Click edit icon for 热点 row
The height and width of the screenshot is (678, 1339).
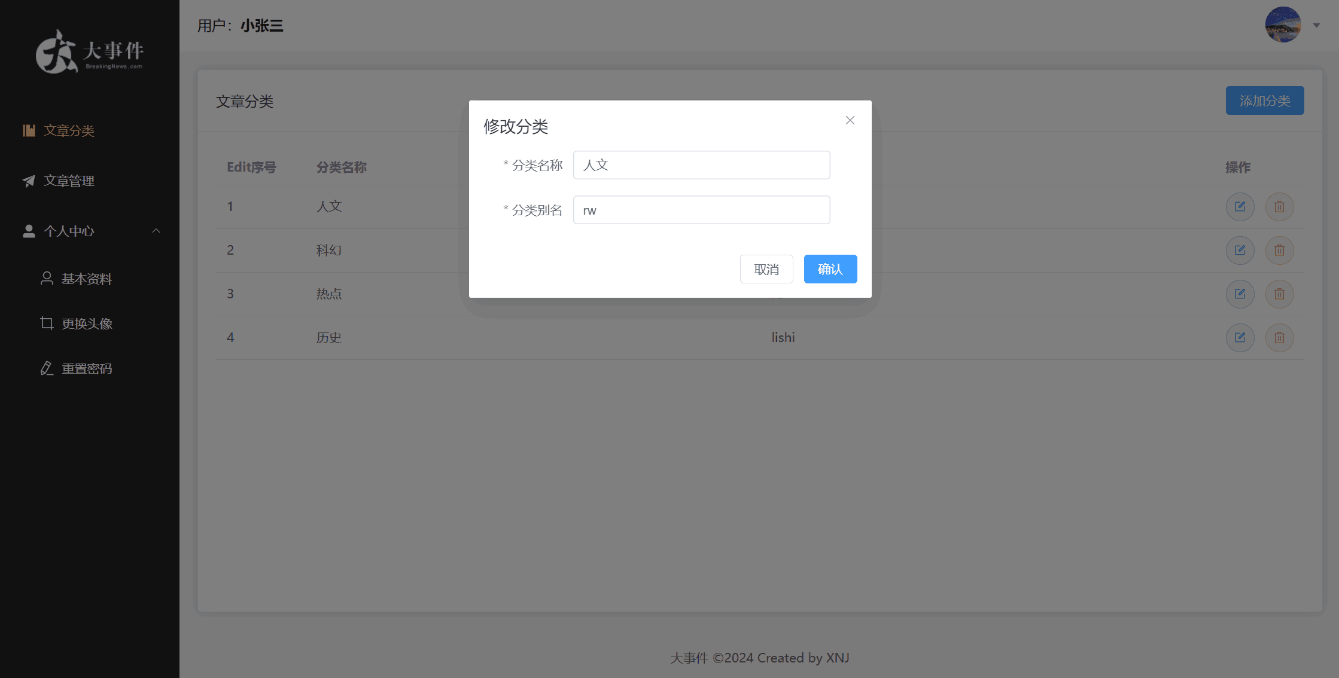(1240, 294)
